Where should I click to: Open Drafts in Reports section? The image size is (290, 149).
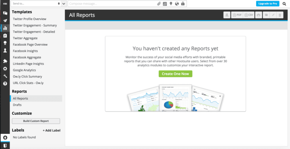[17, 105]
